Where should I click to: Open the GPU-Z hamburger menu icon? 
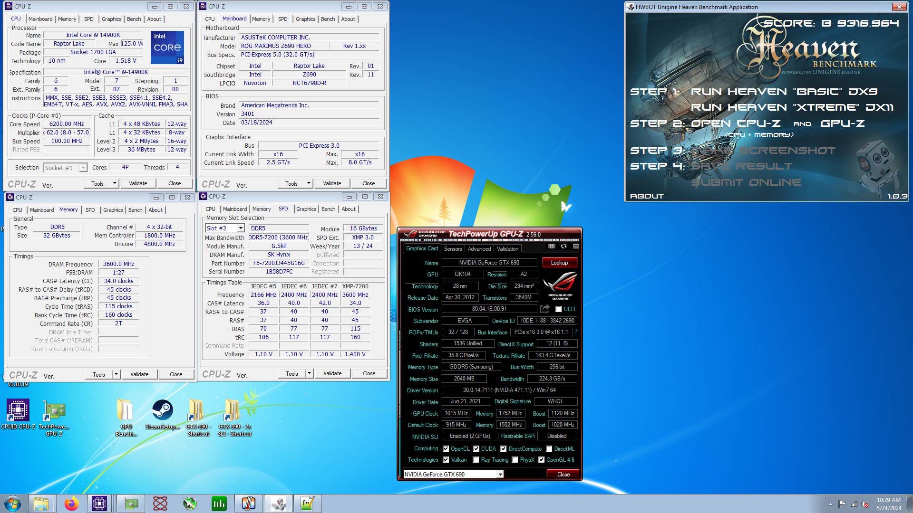pos(576,246)
